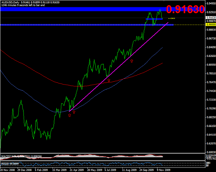
Task: Click the MACD(12,26,9) indicator label
Action: pyautogui.click(x=21, y=156)
